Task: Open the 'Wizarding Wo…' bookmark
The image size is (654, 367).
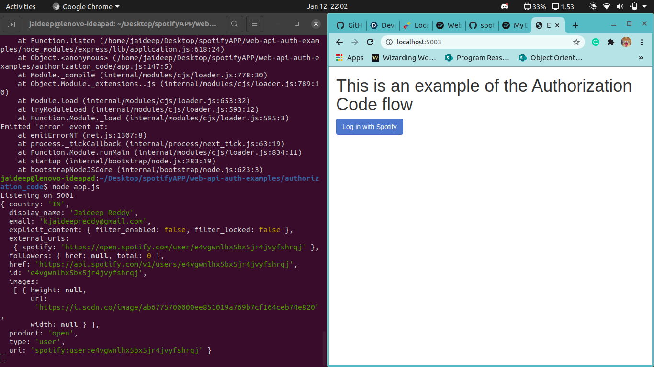Action: 404,58
